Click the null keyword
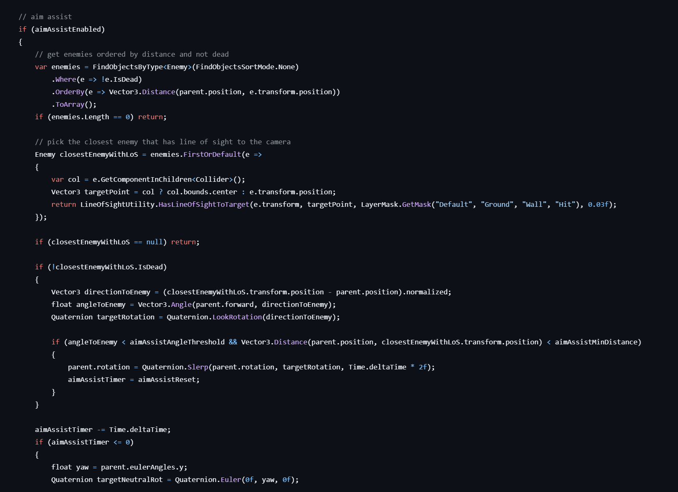This screenshot has width=678, height=492. pyautogui.click(x=154, y=242)
